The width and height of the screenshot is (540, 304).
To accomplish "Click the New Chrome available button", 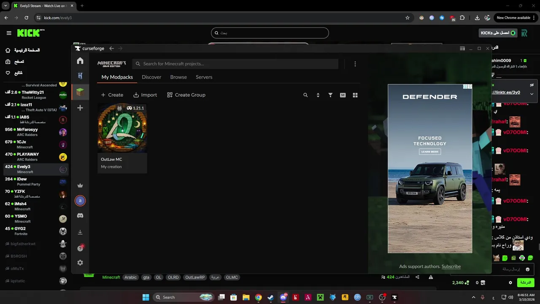I will (x=515, y=18).
